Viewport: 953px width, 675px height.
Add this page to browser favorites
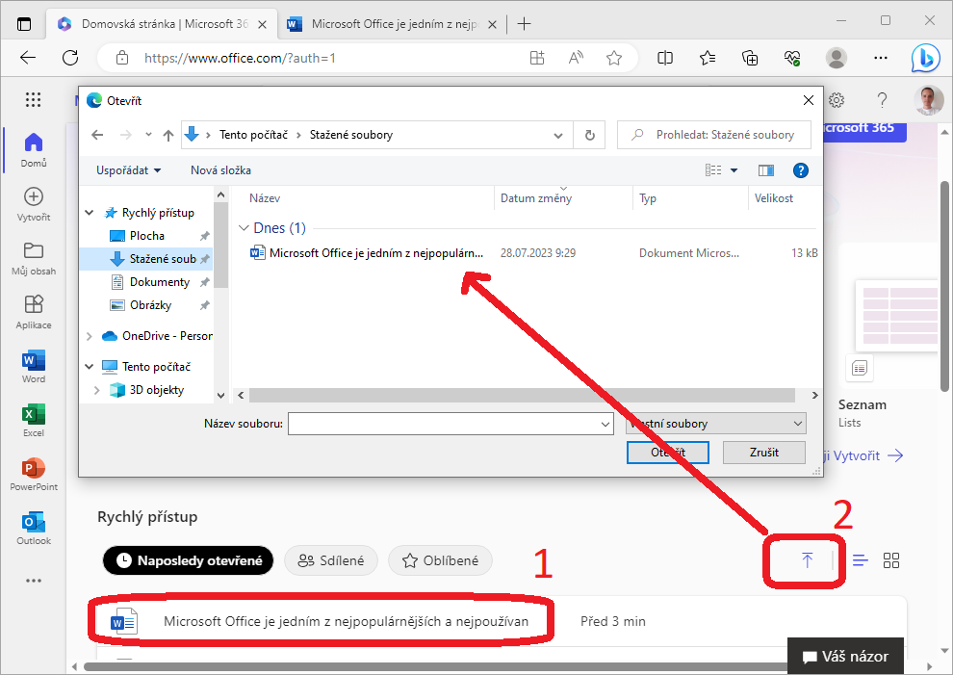point(614,58)
